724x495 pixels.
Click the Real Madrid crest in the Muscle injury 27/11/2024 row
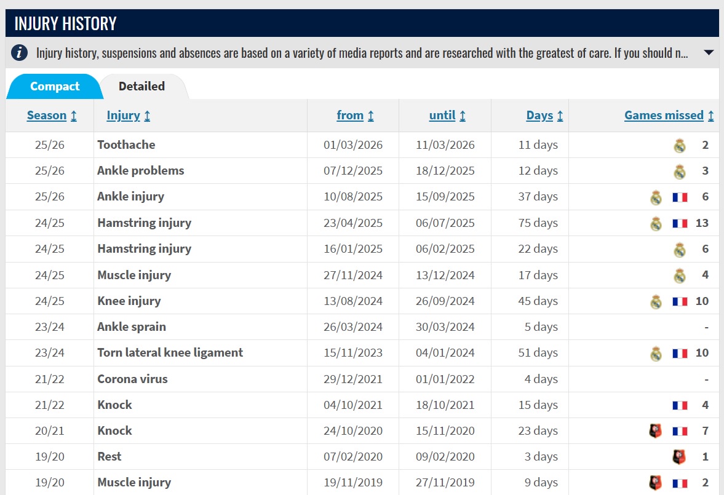[x=679, y=275]
